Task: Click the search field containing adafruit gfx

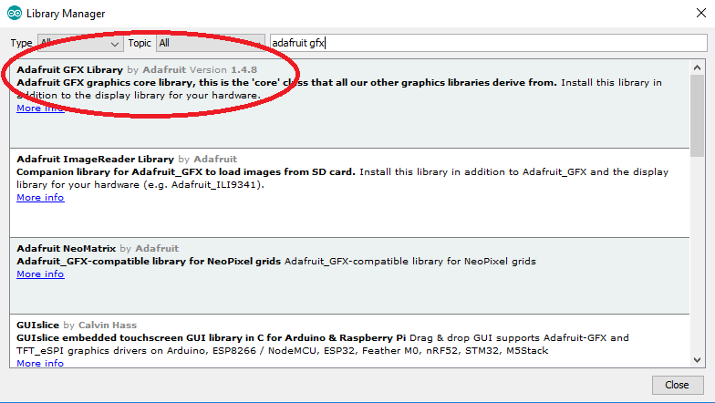Action: click(489, 43)
